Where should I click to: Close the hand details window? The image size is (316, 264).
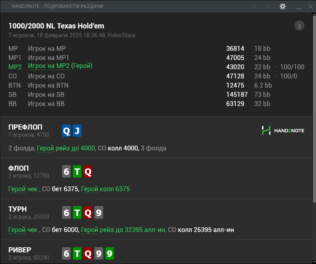311,6
